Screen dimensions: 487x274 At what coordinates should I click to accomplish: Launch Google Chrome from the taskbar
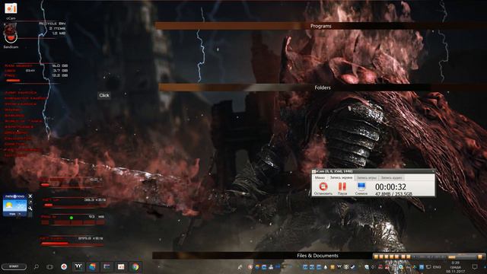coord(135,266)
